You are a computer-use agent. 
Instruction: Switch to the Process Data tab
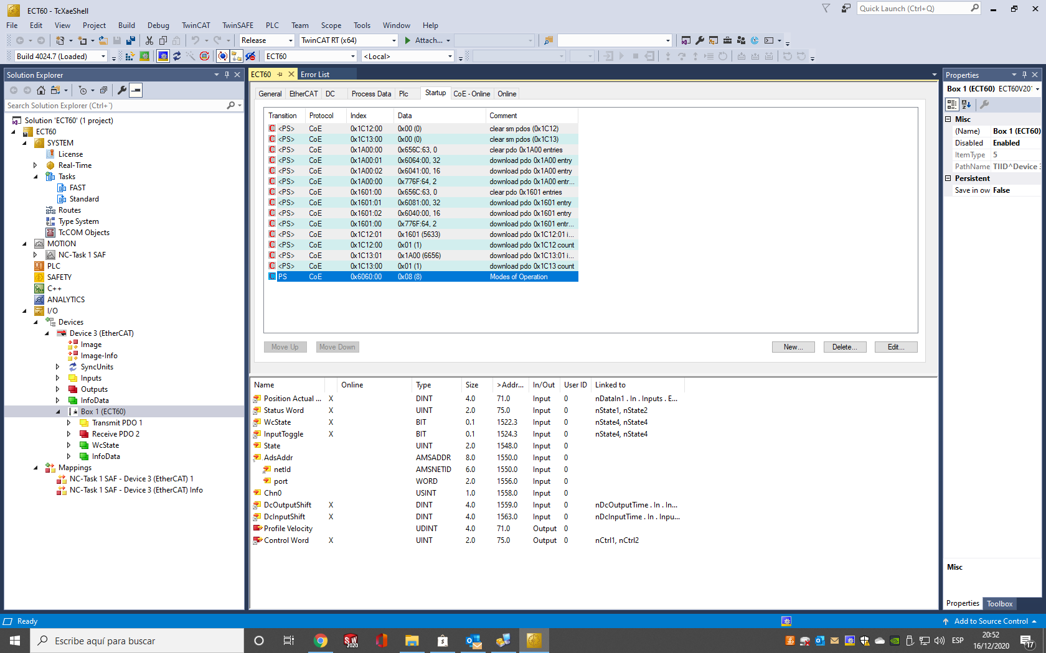point(371,94)
